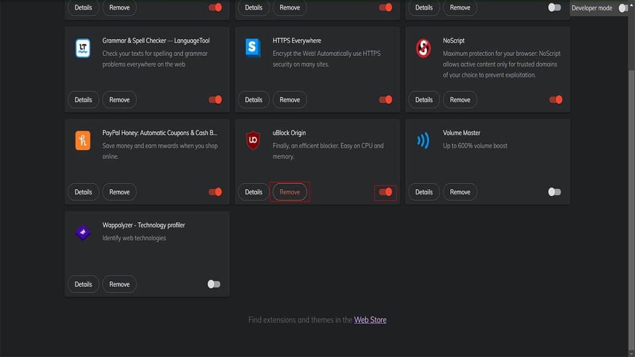The image size is (635, 357).
Task: Turn off the HTTPS Everywhere toggle
Action: [386, 100]
